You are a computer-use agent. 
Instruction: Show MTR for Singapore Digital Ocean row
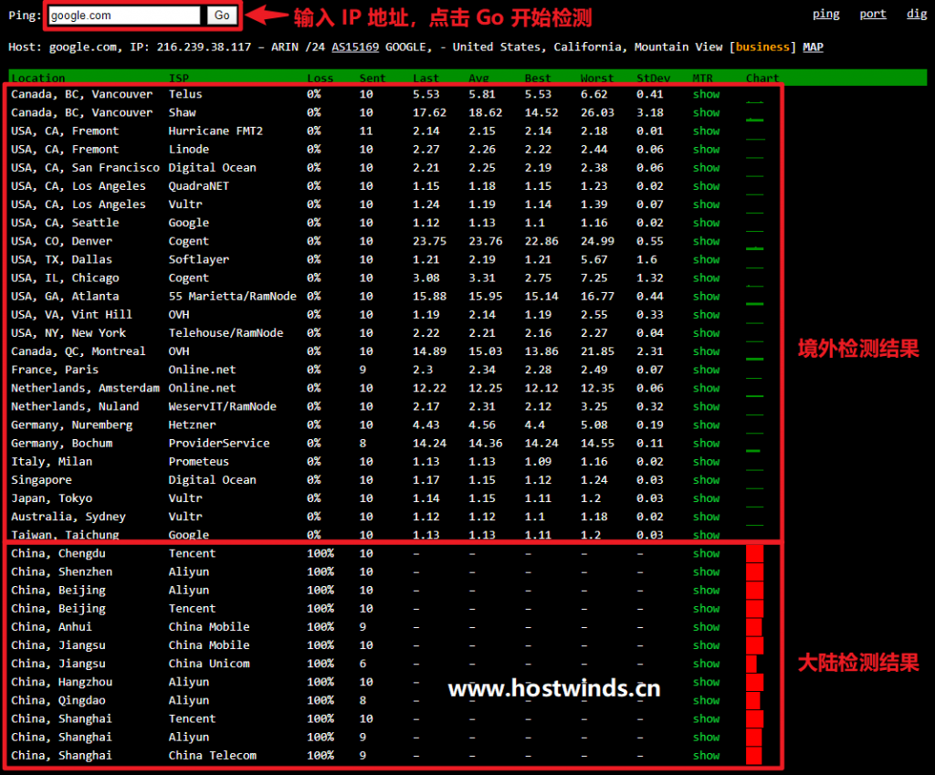click(706, 480)
